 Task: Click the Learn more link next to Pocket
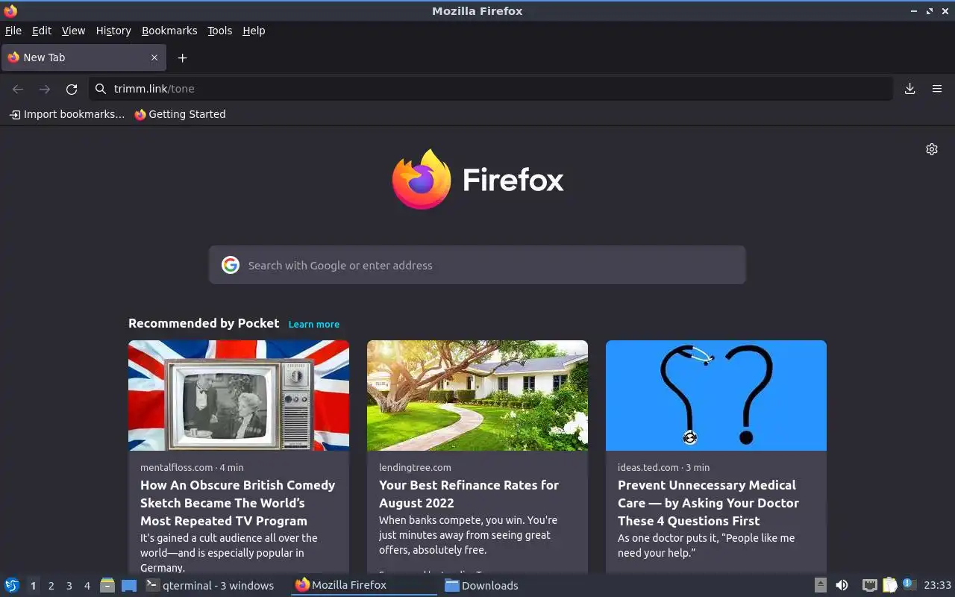point(314,324)
